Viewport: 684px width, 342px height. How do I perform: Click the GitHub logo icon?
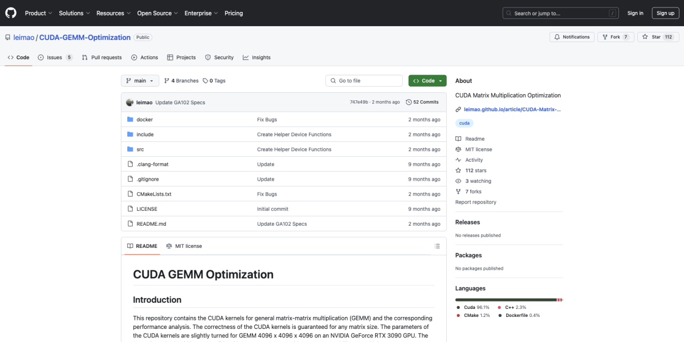click(x=11, y=13)
